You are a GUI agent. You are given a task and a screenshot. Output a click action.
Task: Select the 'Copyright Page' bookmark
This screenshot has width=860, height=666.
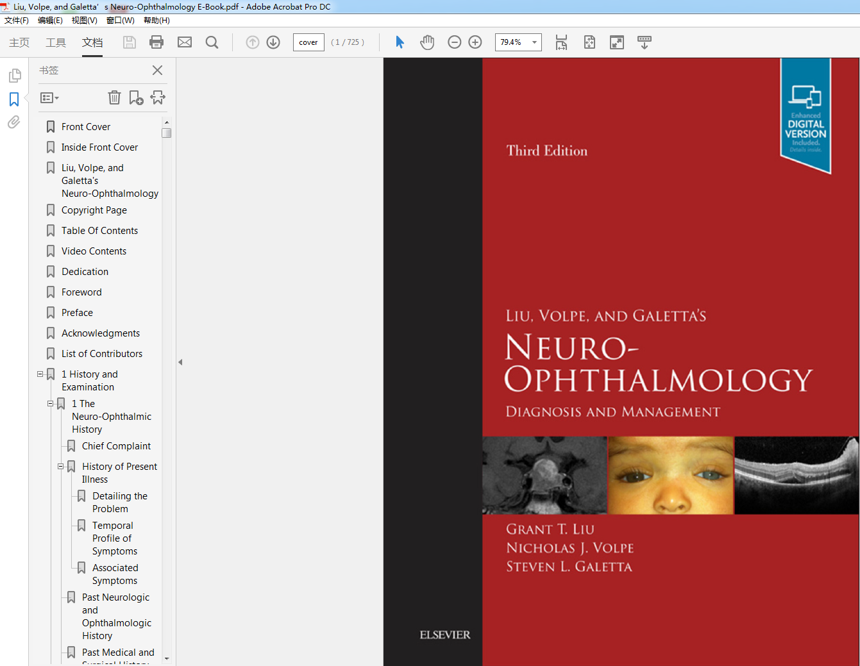point(94,210)
